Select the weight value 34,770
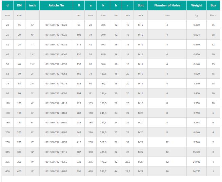 [196, 171]
